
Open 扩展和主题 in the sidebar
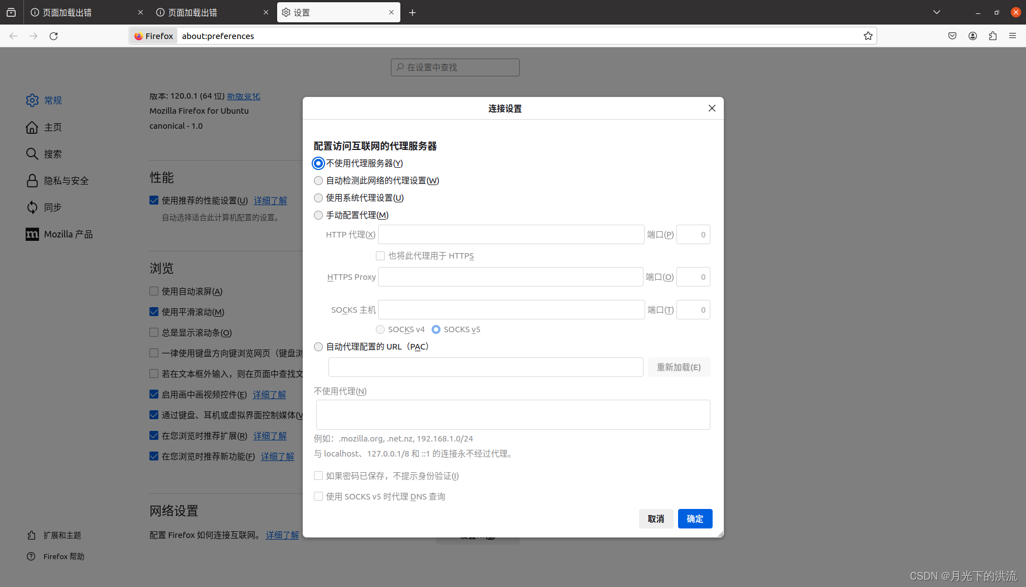tap(62, 535)
